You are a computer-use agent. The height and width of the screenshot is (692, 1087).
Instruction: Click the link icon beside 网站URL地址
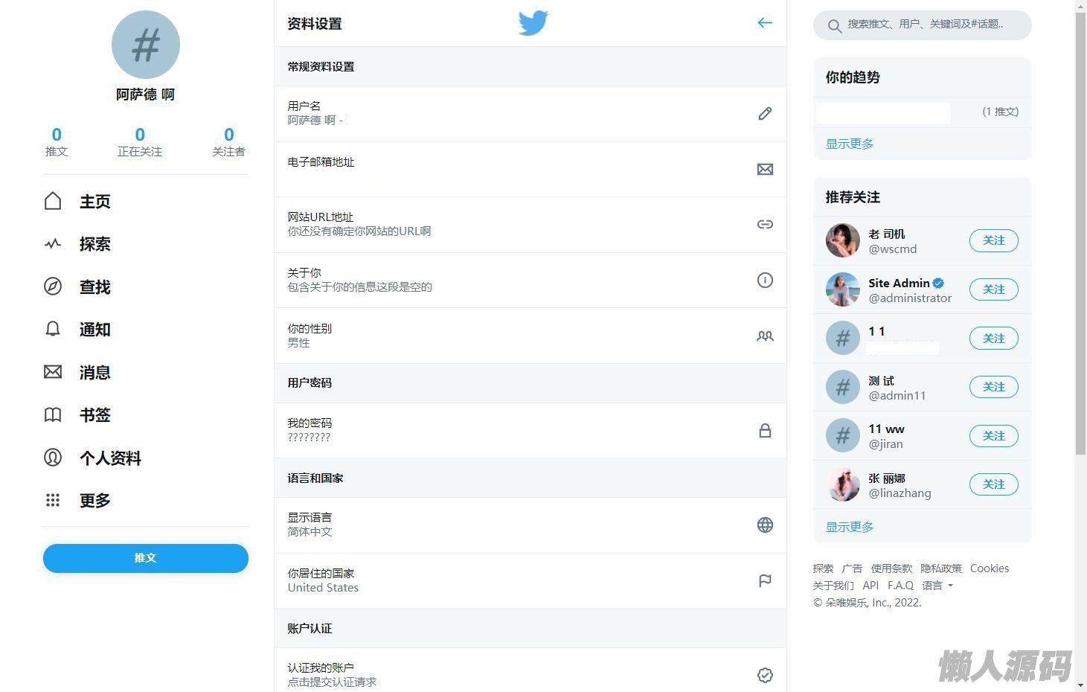[765, 225]
